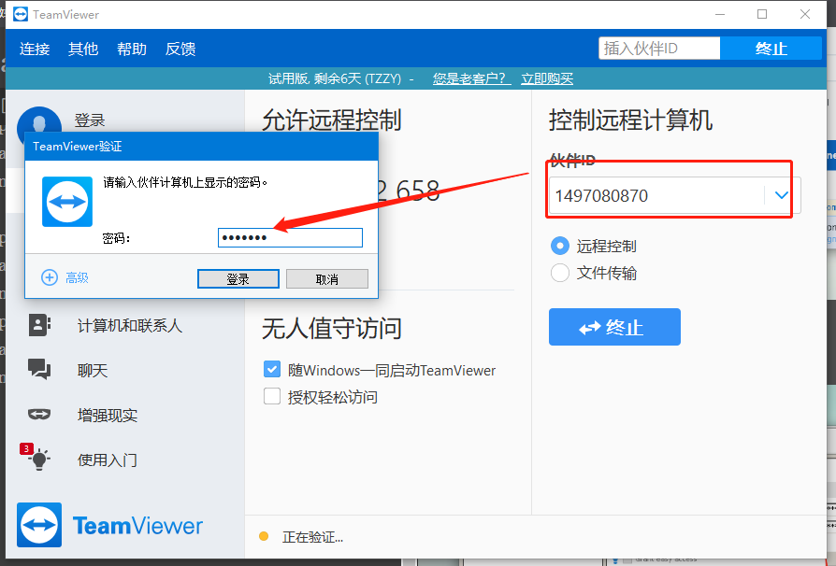This screenshot has width=836, height=566.
Task: Click the 登录 text beside avatar
Action: coord(90,120)
